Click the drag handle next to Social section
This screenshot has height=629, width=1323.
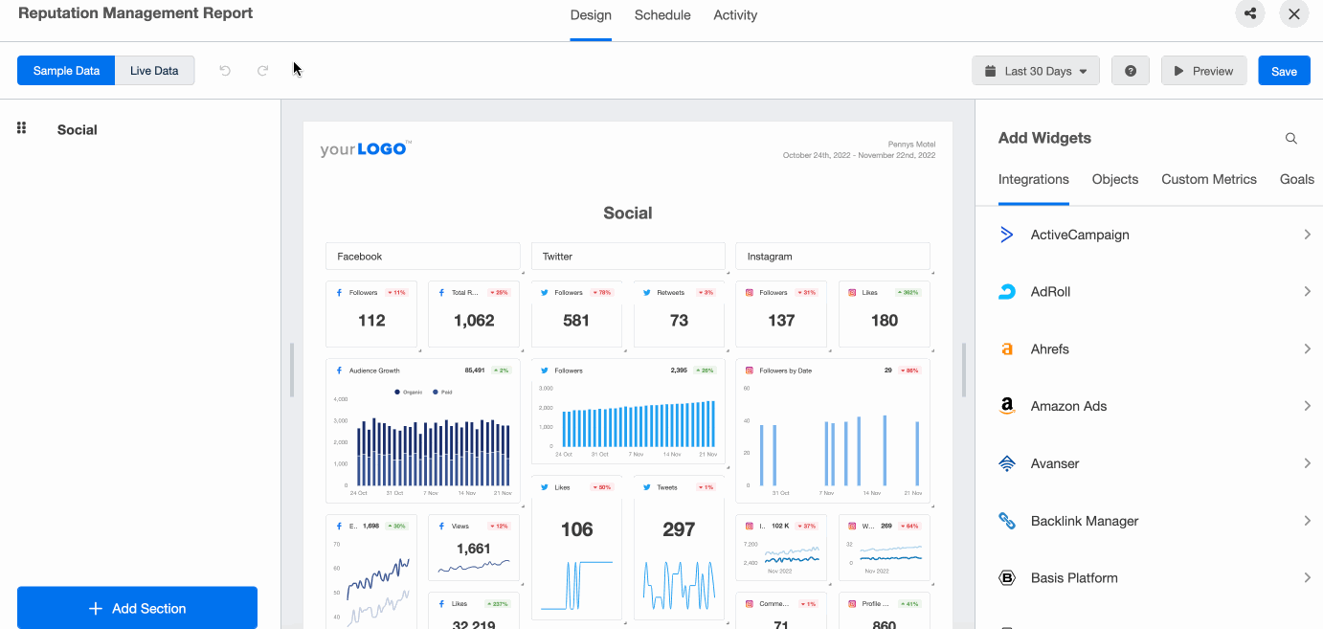click(21, 128)
